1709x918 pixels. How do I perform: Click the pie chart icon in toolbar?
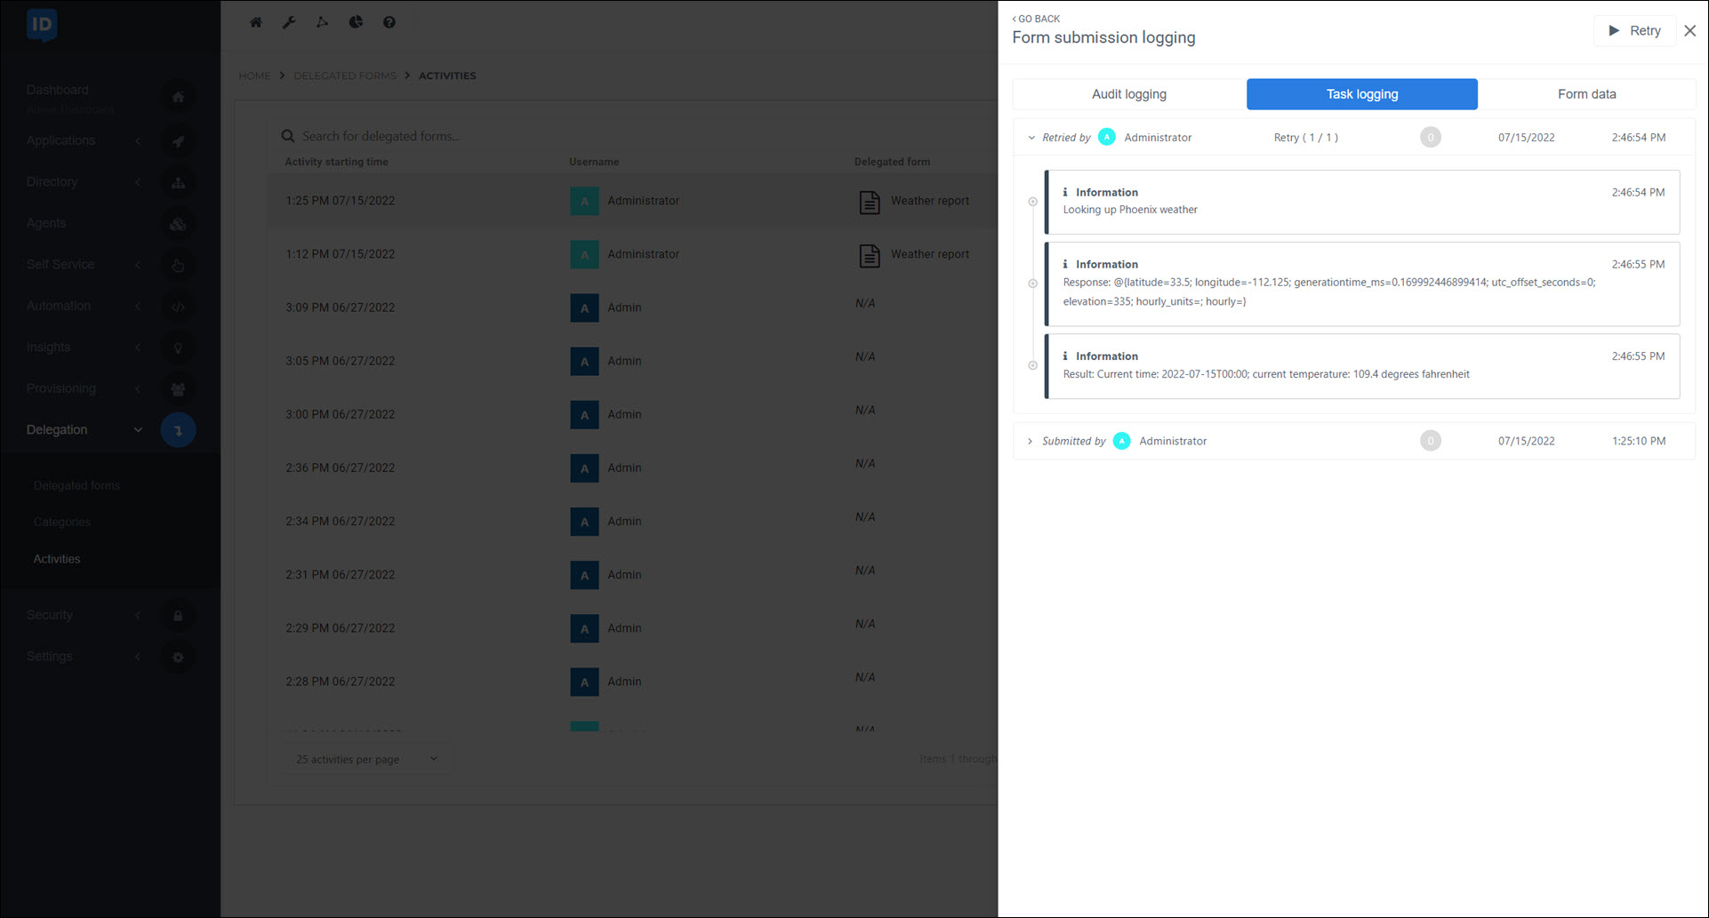tap(356, 22)
